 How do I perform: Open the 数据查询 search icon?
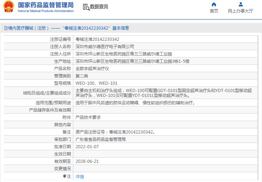point(86,7)
